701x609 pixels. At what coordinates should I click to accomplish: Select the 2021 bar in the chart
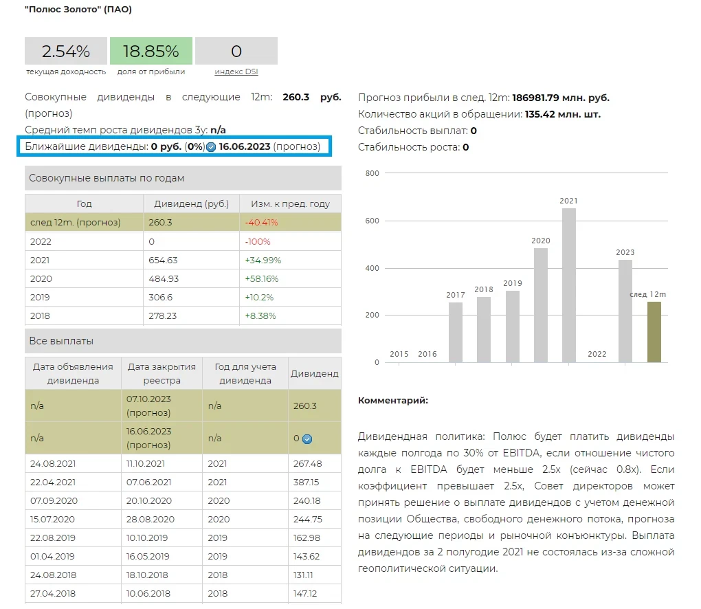click(568, 285)
